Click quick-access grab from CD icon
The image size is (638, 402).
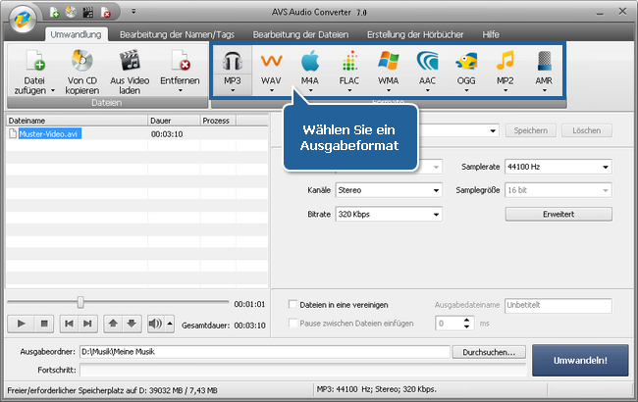[x=71, y=12]
